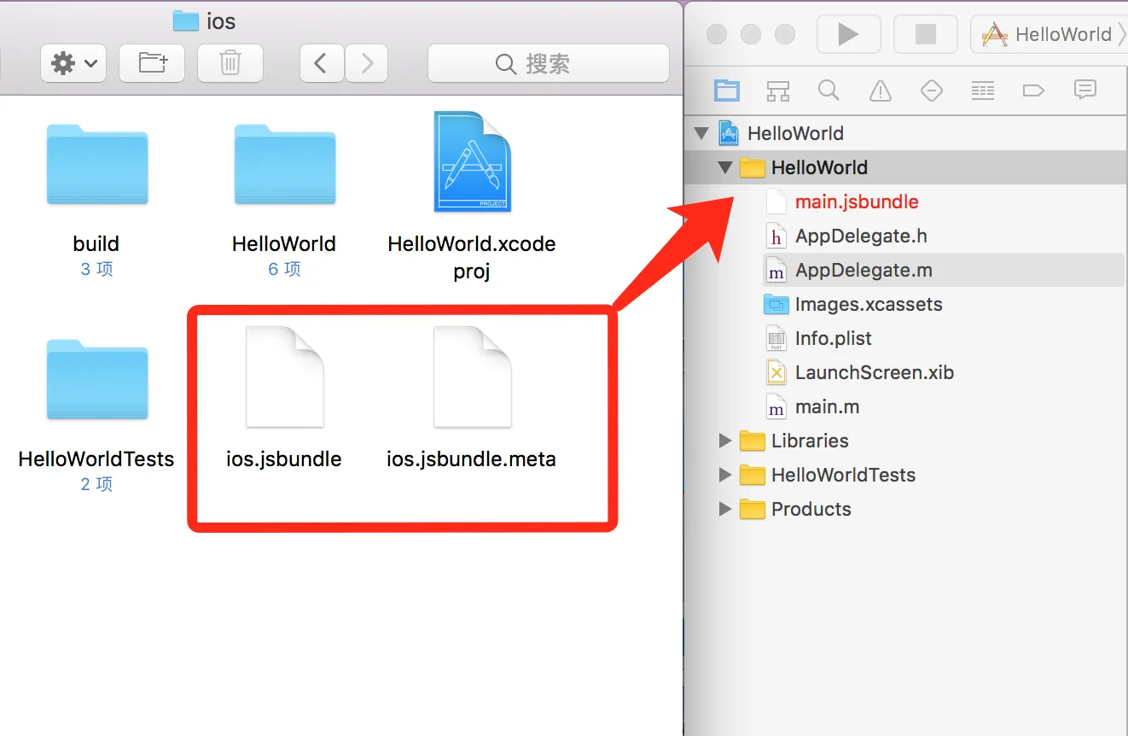Select main.jsbundle in the navigator

click(857, 202)
